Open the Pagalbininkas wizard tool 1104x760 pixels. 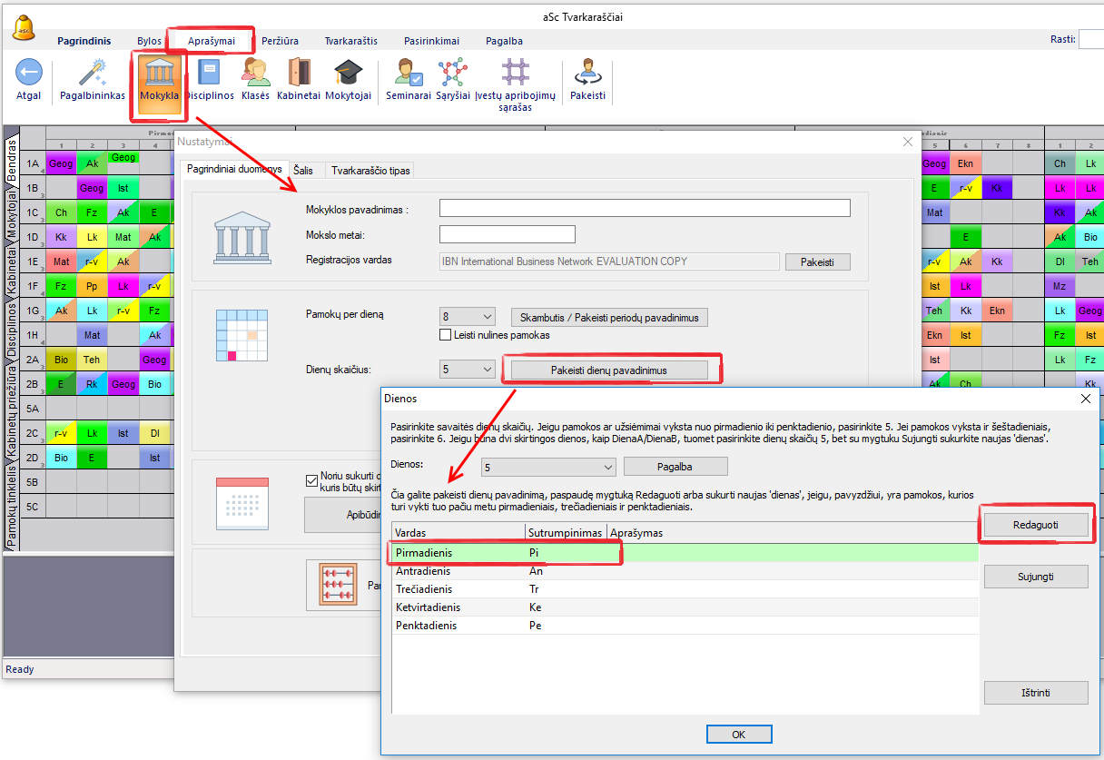point(93,73)
